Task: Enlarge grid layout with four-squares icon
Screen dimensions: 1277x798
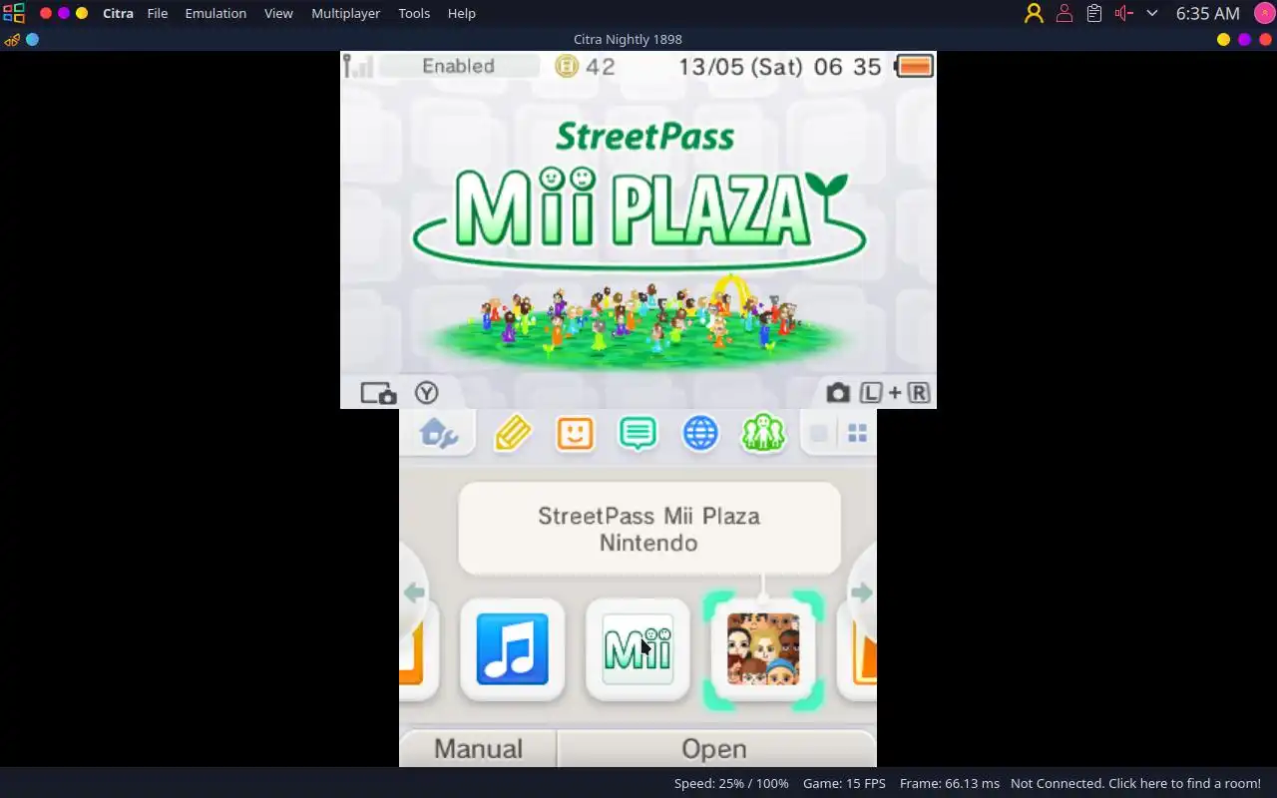Action: pyautogui.click(x=857, y=434)
